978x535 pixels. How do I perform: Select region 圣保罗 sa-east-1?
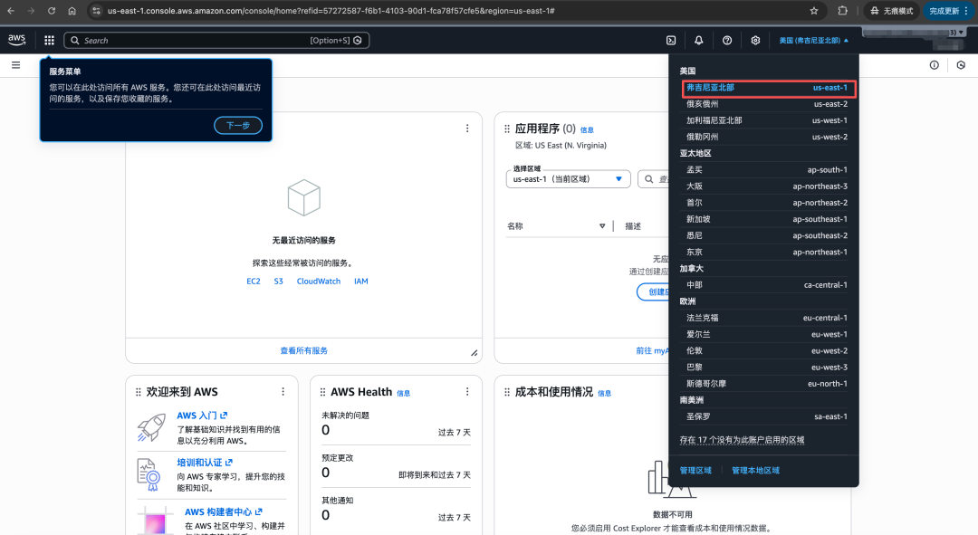pos(767,416)
